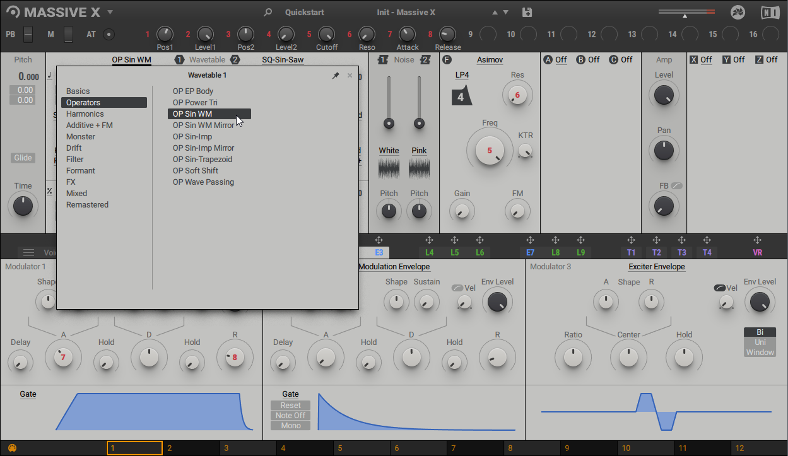788x456 pixels.
Task: Click the White noise waveform thumbnail
Action: pos(389,168)
